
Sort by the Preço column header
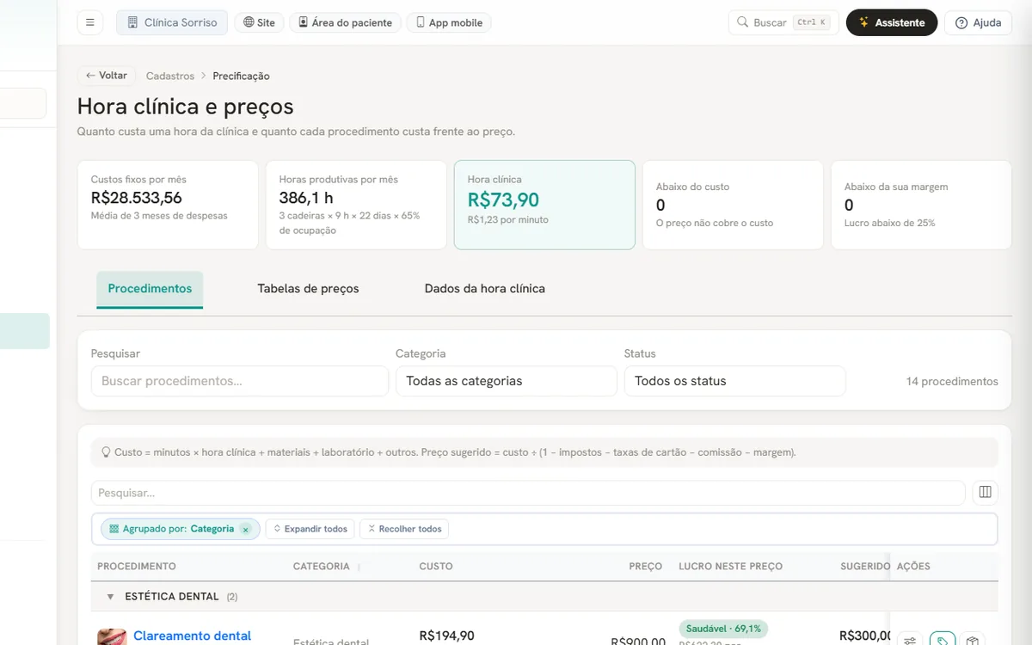(646, 567)
